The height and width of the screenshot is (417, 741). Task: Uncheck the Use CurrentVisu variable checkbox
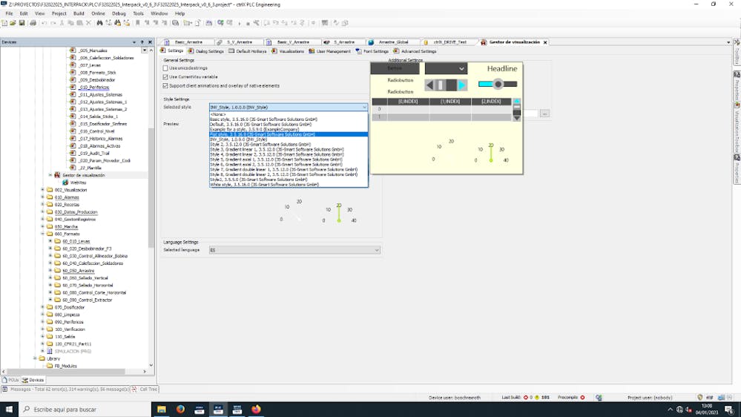point(165,76)
